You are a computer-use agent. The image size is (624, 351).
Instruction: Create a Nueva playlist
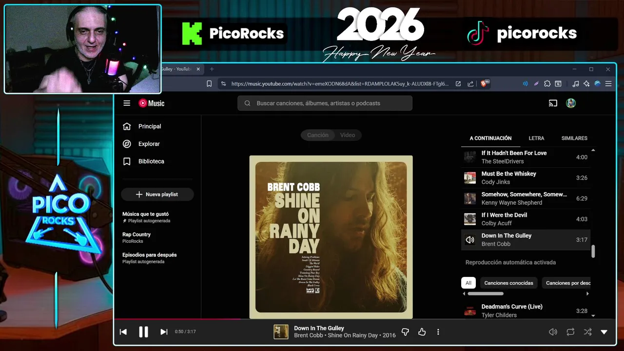(157, 195)
